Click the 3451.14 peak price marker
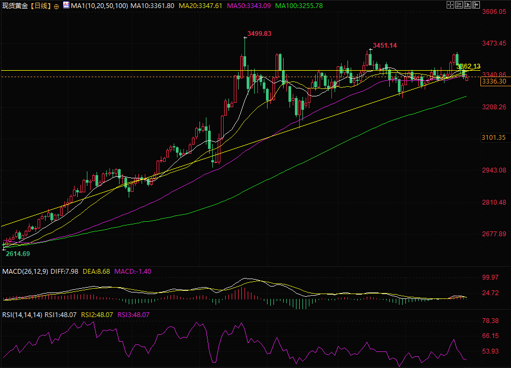Image resolution: width=511 pixels, height=368 pixels. point(384,46)
